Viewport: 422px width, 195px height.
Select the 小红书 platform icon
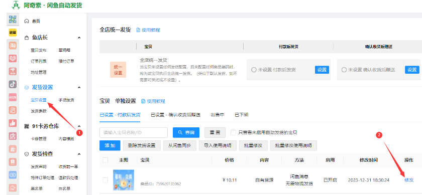13,97
